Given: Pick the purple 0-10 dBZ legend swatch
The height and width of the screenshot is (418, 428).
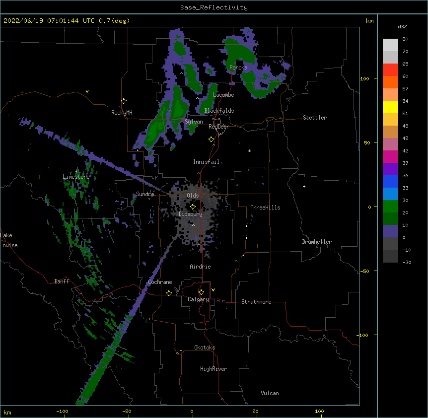Looking at the screenshot, I should coord(390,231).
